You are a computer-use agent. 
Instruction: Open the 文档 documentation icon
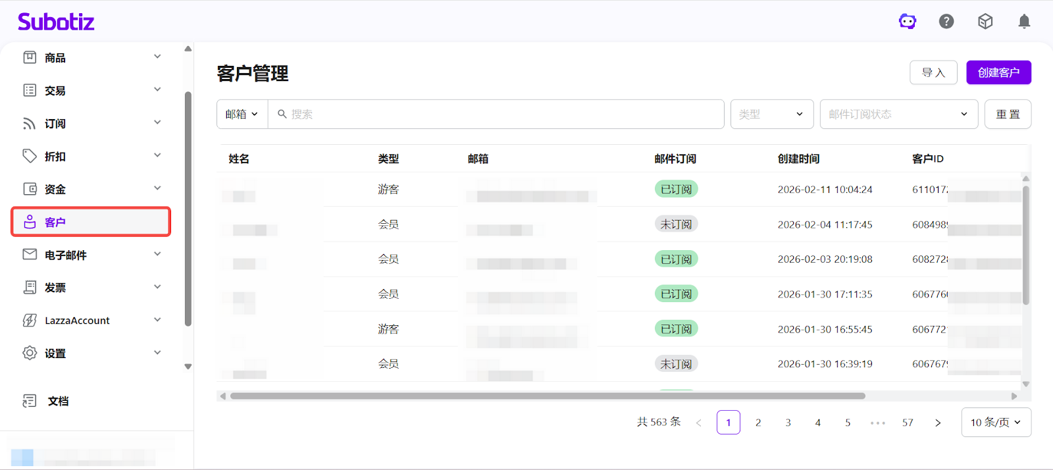30,401
